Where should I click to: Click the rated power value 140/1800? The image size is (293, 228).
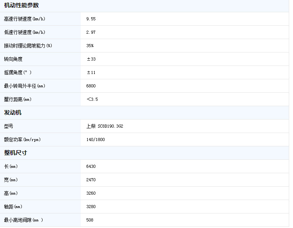point(95,139)
